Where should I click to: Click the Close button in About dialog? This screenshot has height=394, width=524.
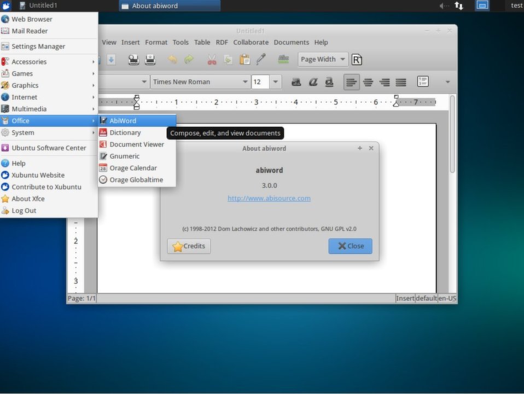tap(350, 246)
